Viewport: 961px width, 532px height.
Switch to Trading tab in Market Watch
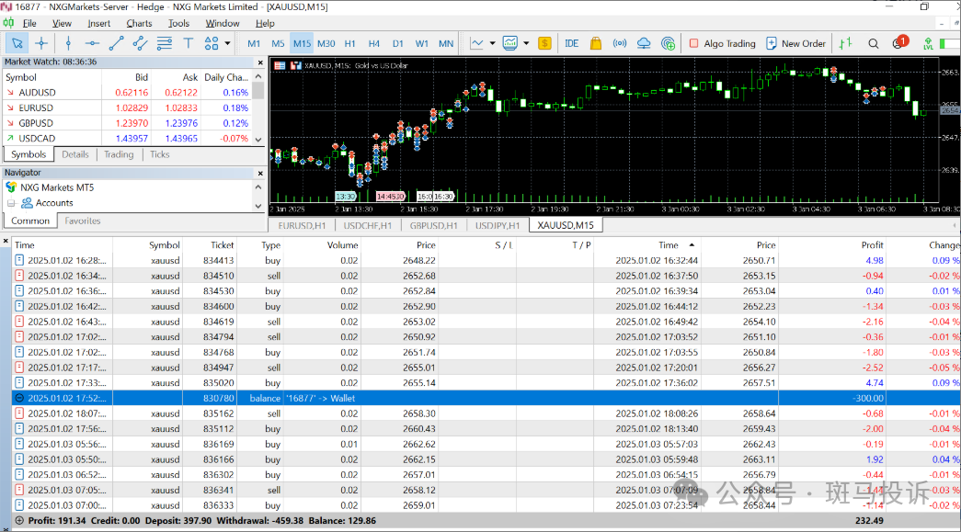pyautogui.click(x=119, y=154)
